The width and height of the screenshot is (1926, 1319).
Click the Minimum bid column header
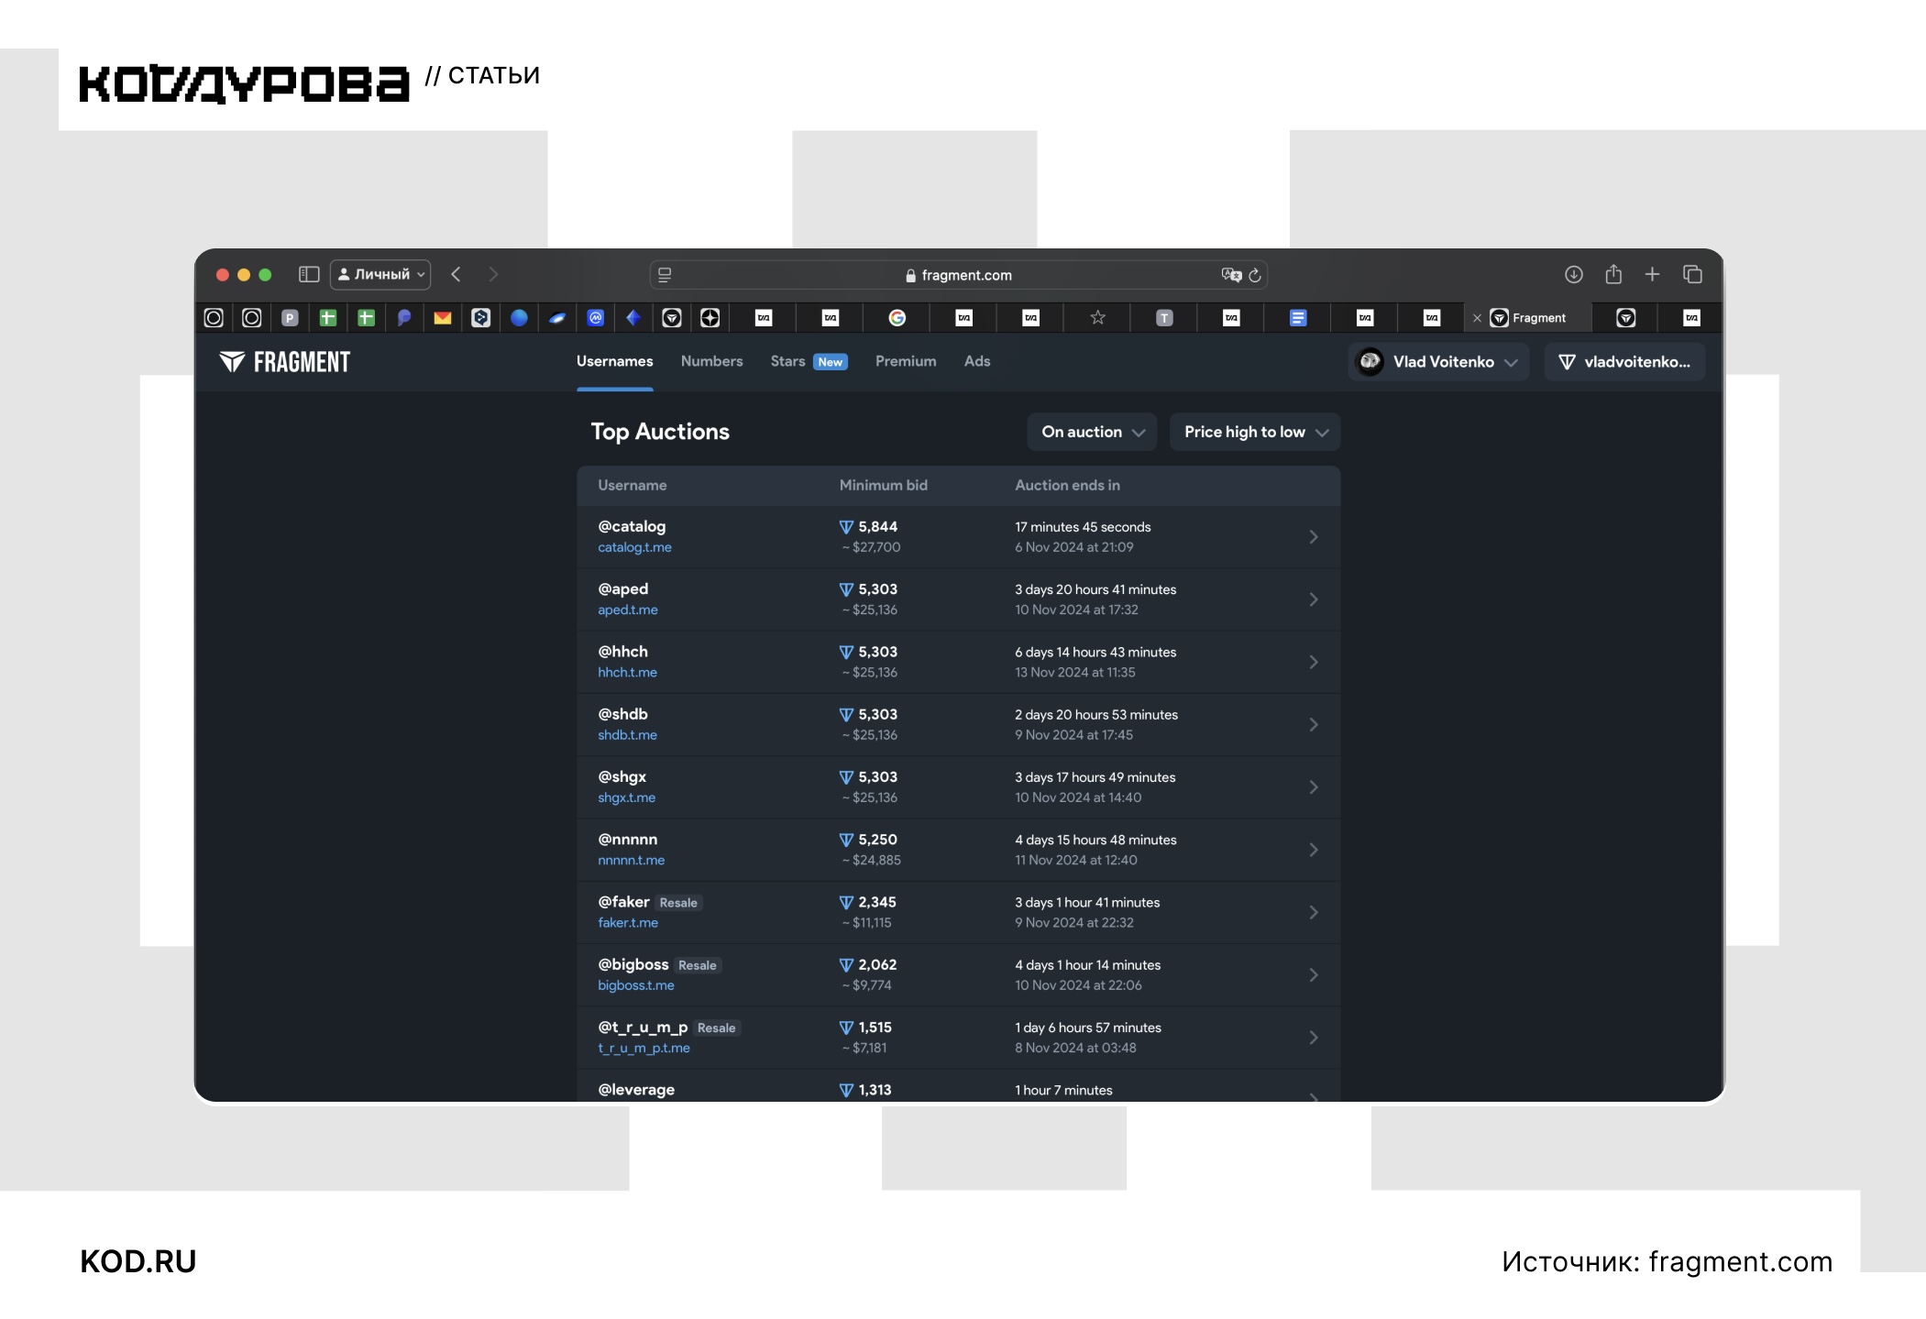[883, 485]
